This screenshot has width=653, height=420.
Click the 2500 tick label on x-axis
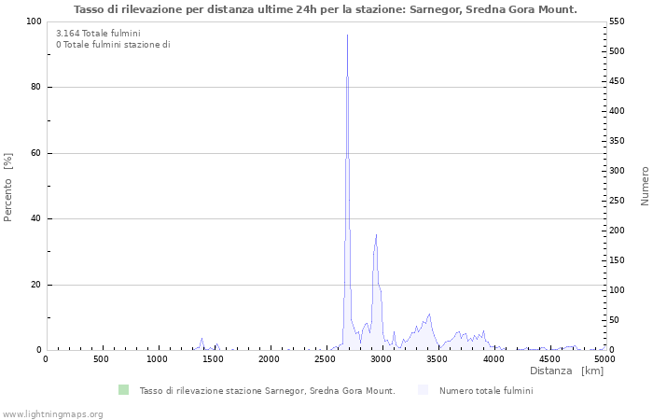(326, 359)
